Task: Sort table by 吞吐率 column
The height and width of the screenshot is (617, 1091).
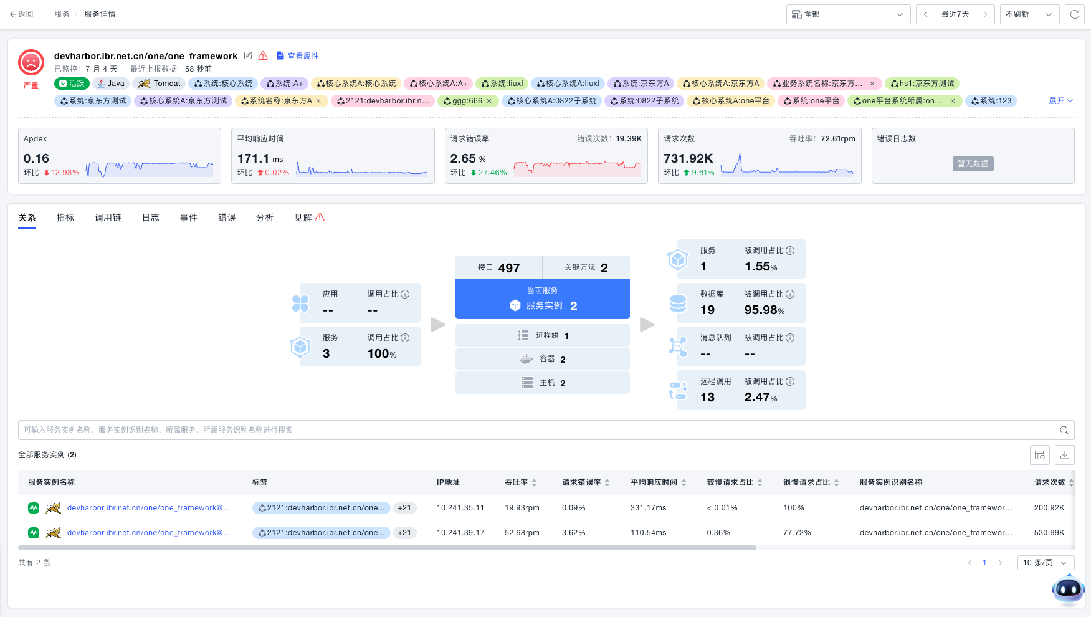Action: pos(534,482)
